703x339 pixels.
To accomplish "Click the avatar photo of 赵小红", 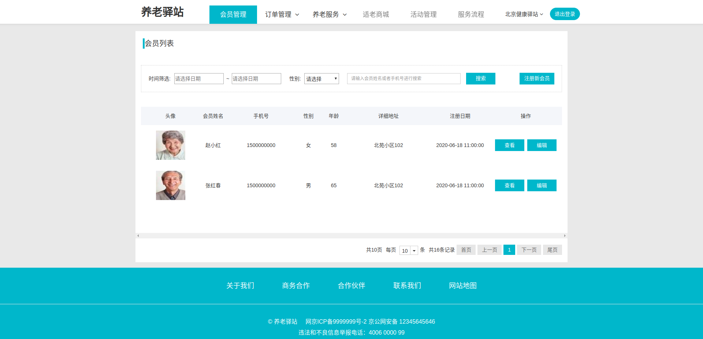I will pos(171,145).
